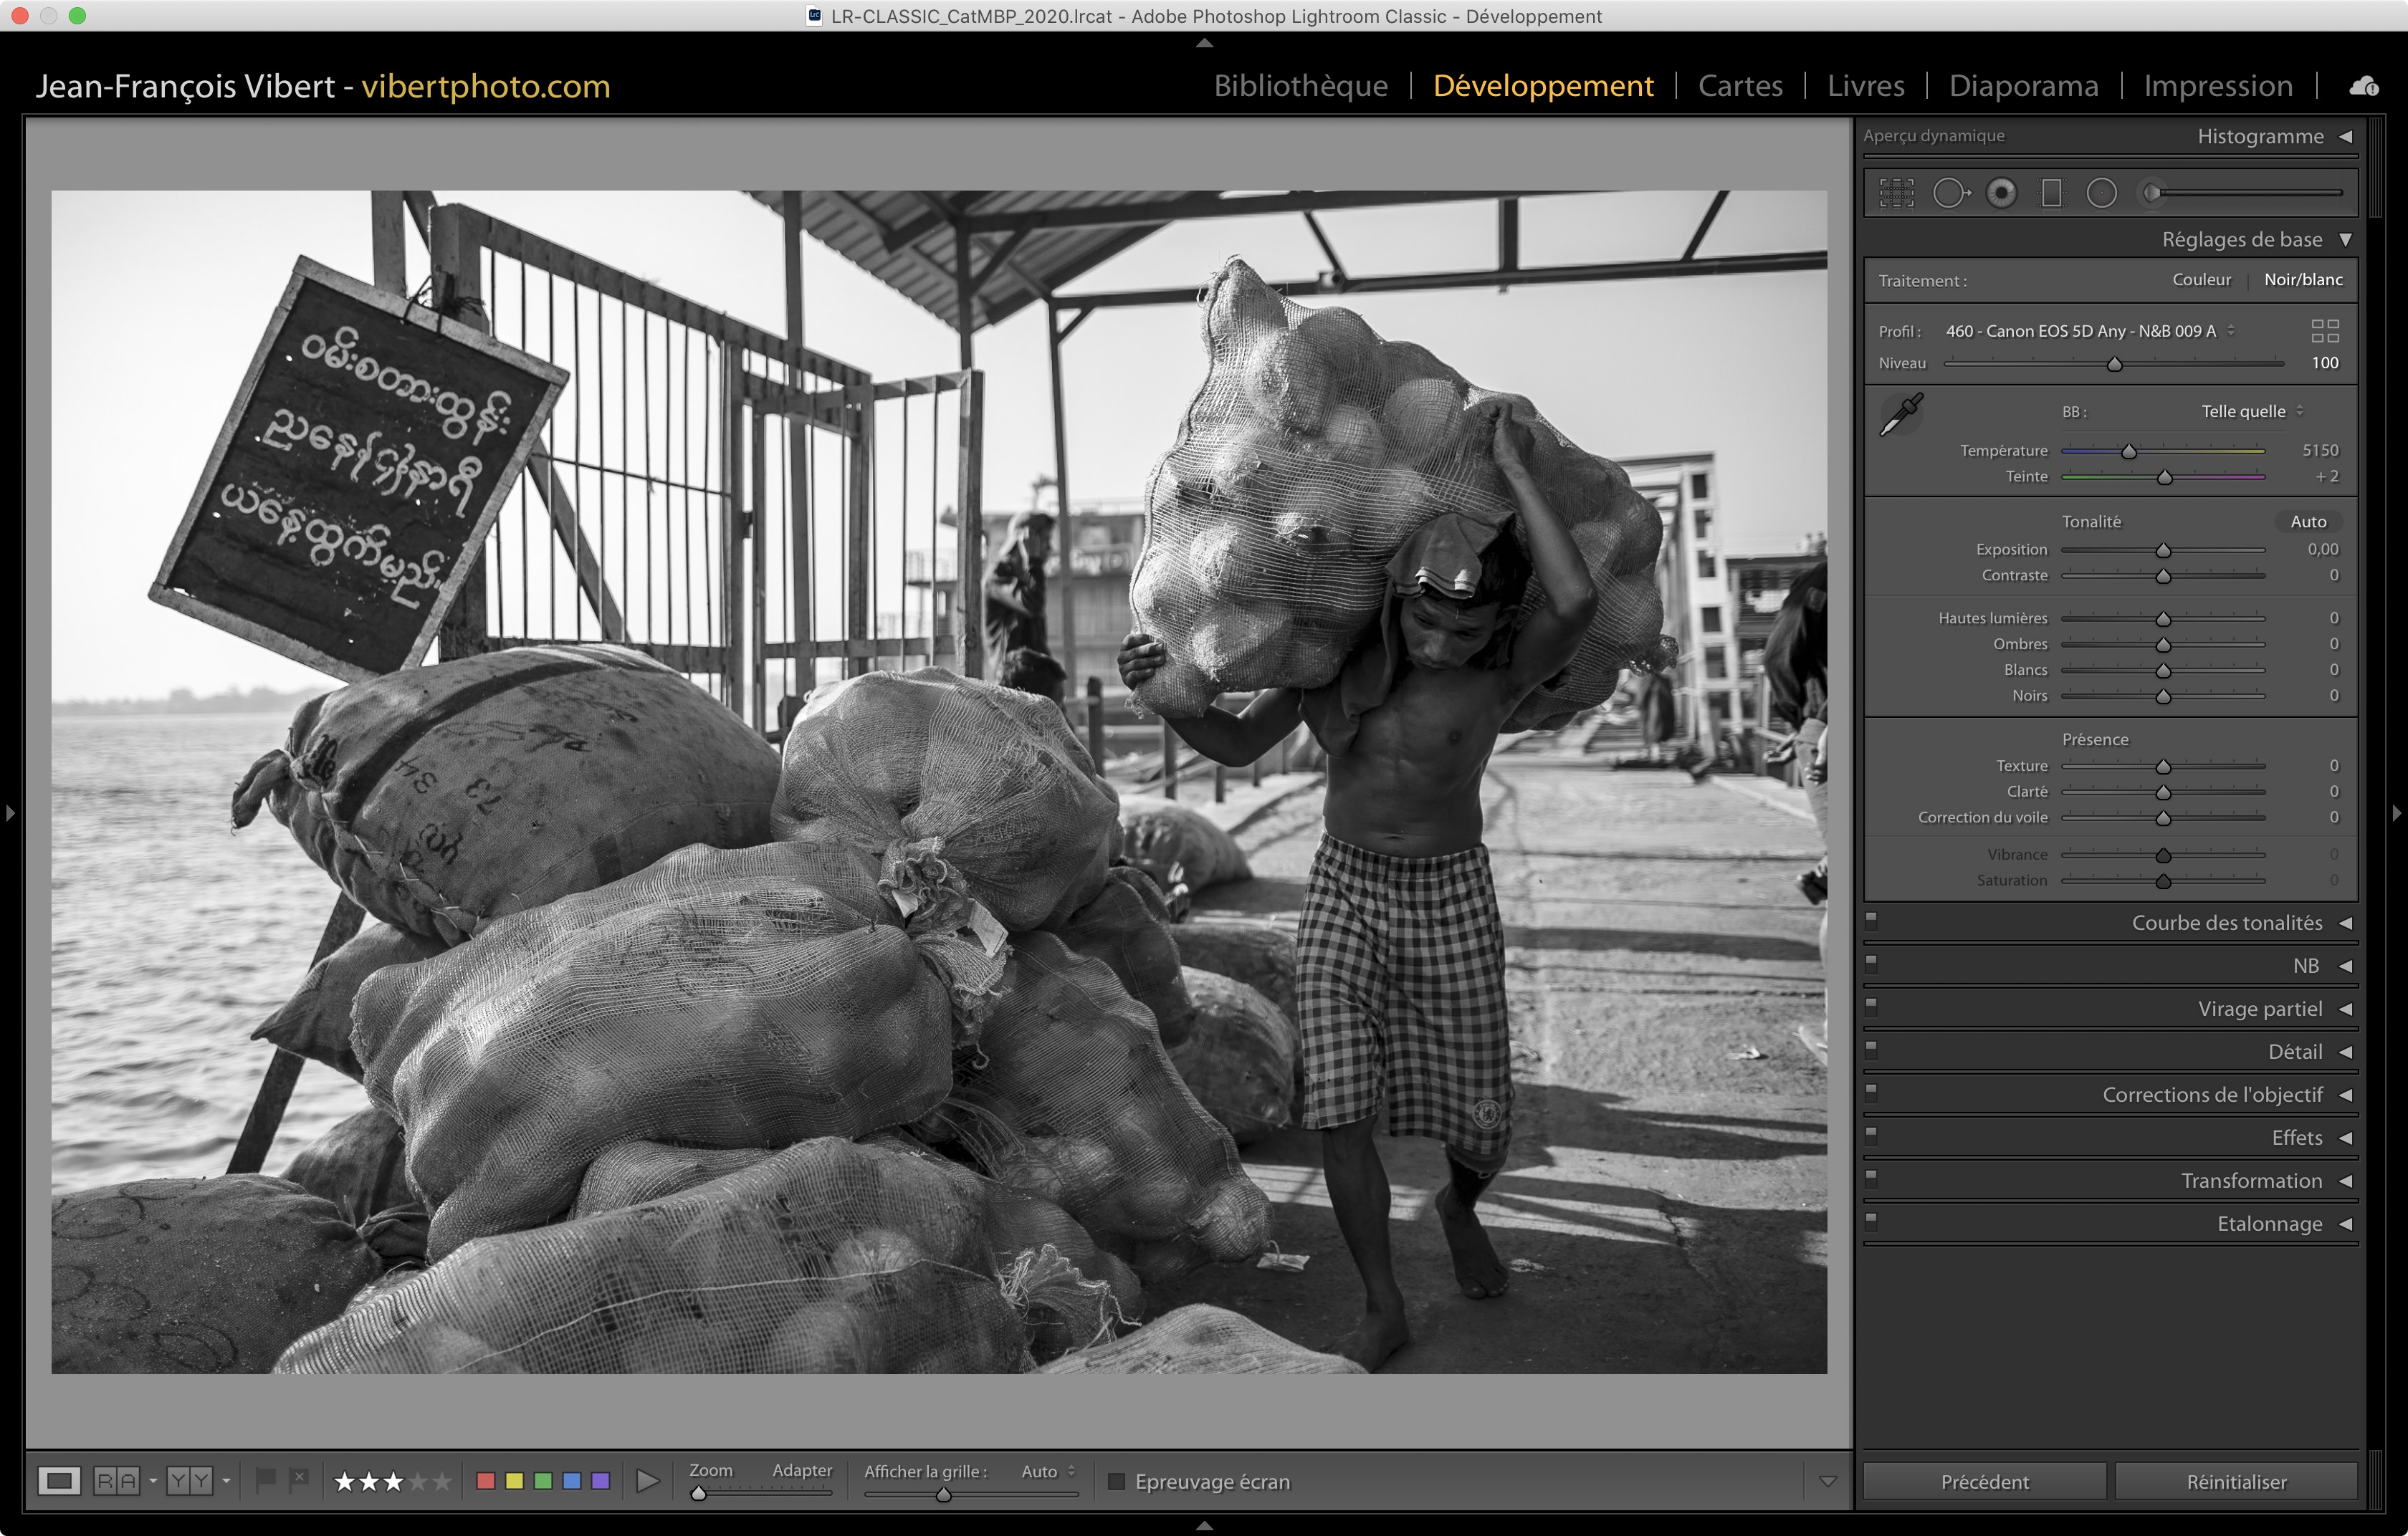Viewport: 2408px width, 1536px height.
Task: Open cloud sync status icon
Action: 2364,87
